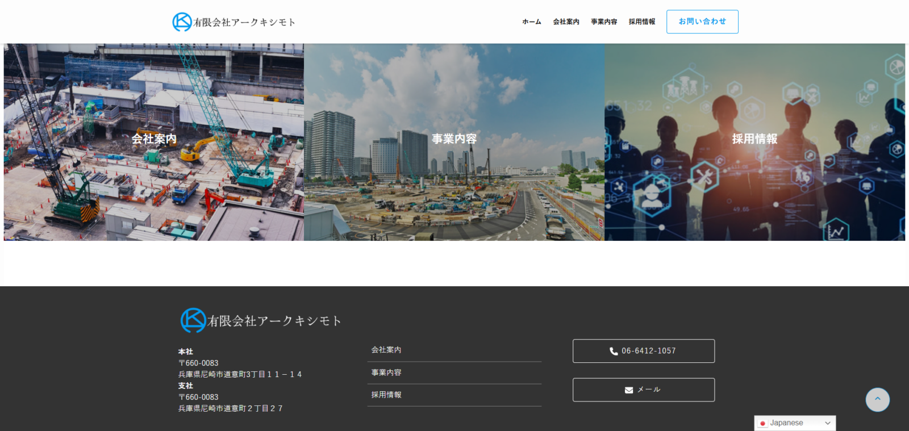
Task: Open the 採用情報 silhouettes image card
Action: (754, 142)
